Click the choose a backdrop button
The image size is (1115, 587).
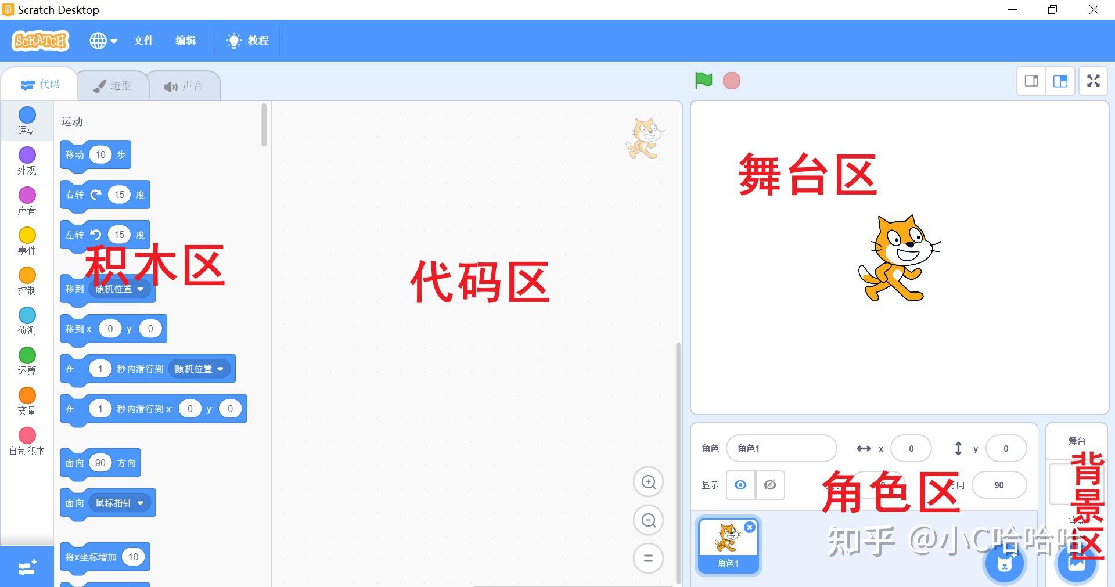[x=1077, y=563]
